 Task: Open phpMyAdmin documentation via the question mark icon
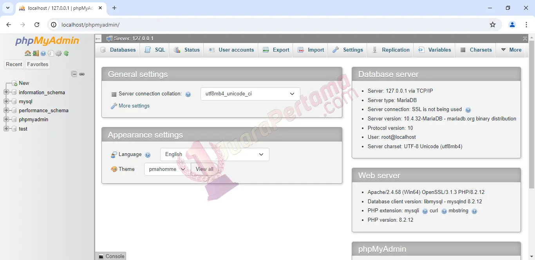tap(43, 54)
